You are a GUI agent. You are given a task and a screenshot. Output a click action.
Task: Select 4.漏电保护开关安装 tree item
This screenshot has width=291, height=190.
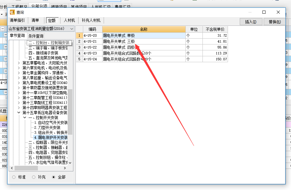[x=51, y=137]
